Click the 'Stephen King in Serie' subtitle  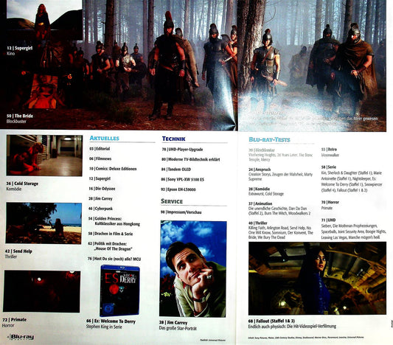tap(104, 327)
